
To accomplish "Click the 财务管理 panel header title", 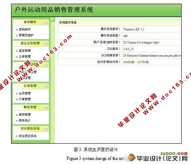I will point(30,107).
